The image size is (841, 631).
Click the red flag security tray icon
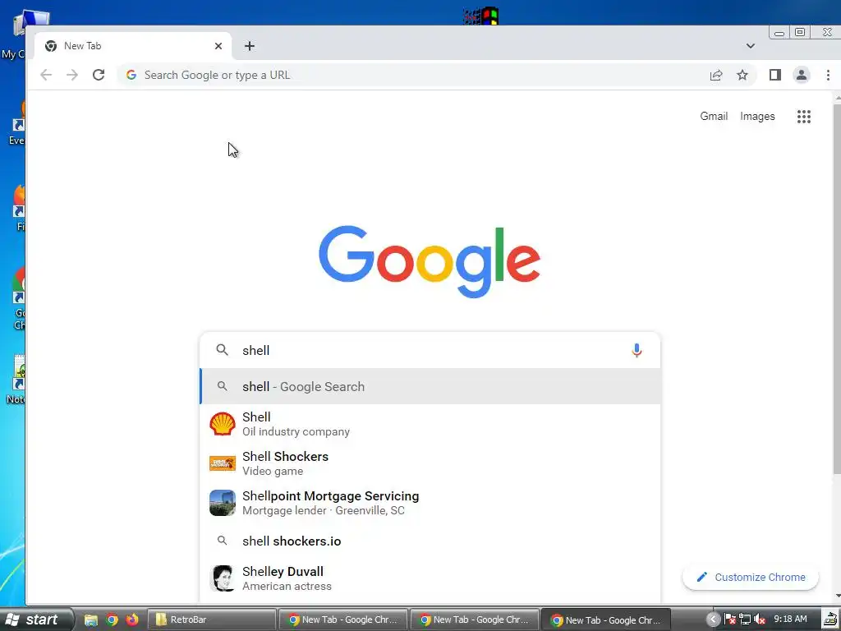[729, 619]
